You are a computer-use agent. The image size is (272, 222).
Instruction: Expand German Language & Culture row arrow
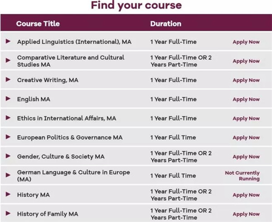[8, 175]
